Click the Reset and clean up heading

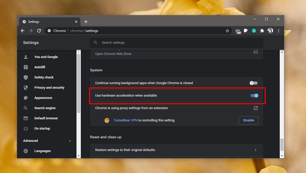[x=106, y=137]
